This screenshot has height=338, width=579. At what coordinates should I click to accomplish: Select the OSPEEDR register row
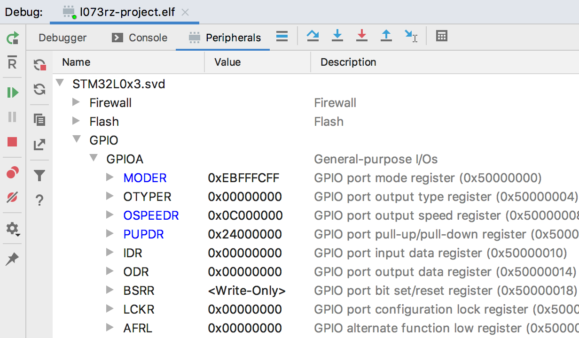coord(151,215)
